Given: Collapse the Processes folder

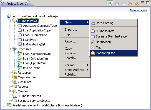Looking at the screenshot, I should click(9, 49).
